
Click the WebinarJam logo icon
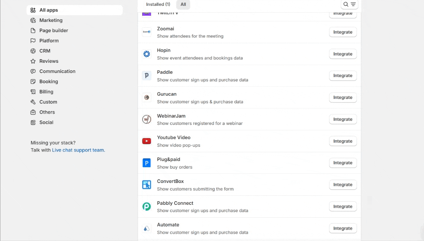[x=147, y=119]
